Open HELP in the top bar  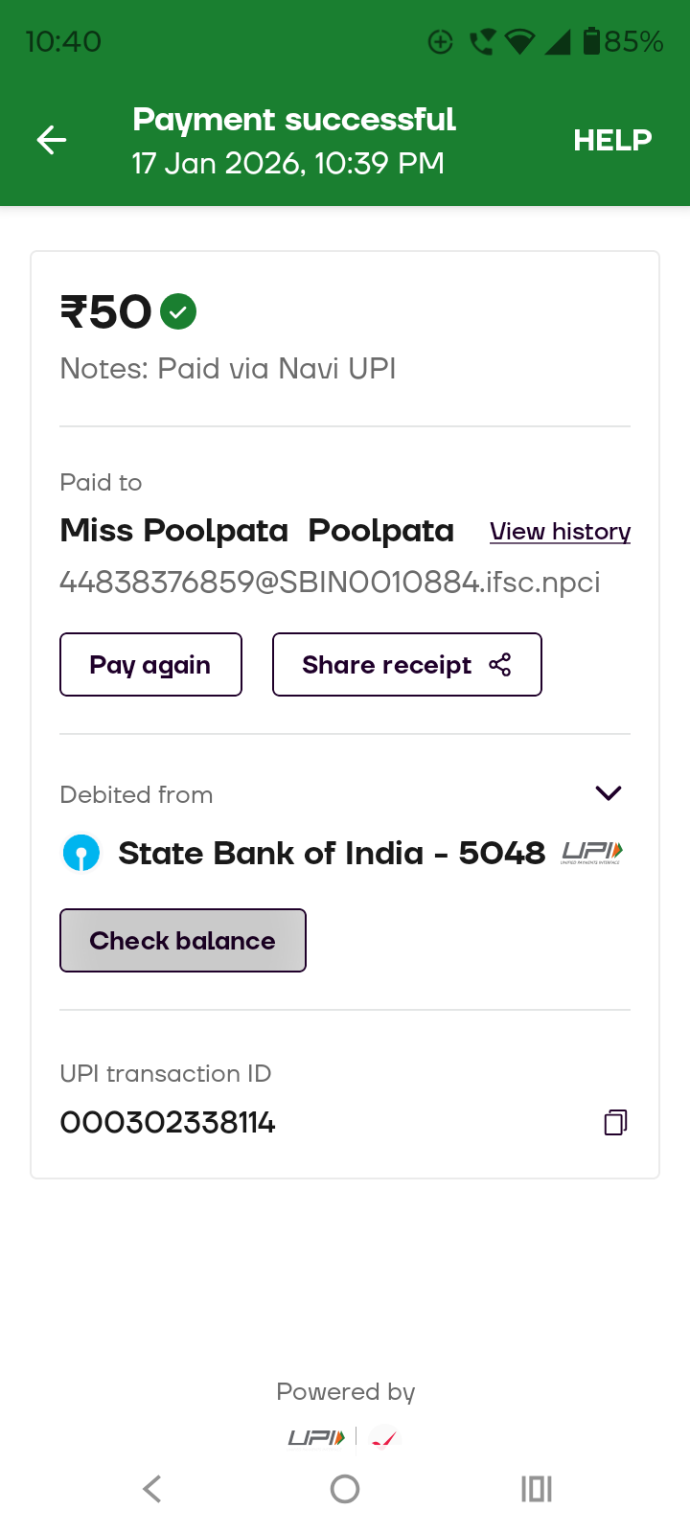coord(612,140)
